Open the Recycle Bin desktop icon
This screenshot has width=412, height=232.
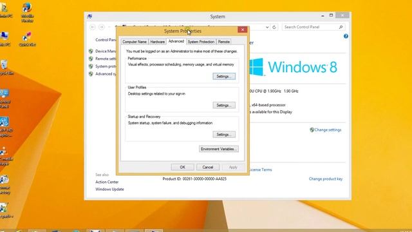click(5, 68)
